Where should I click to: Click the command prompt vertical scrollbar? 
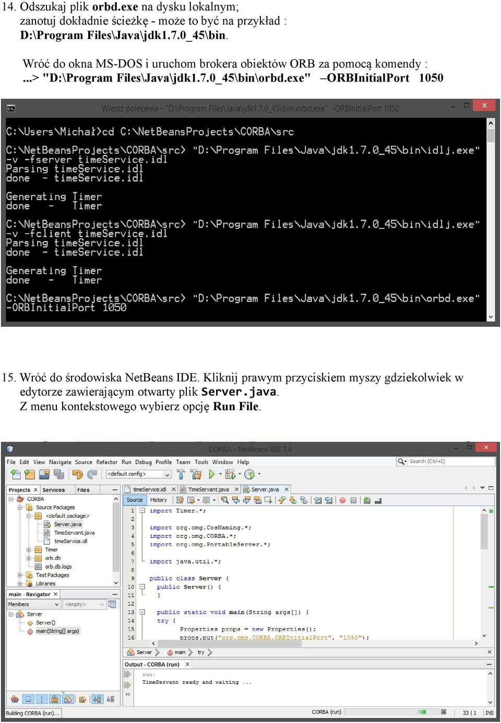[x=491, y=220]
